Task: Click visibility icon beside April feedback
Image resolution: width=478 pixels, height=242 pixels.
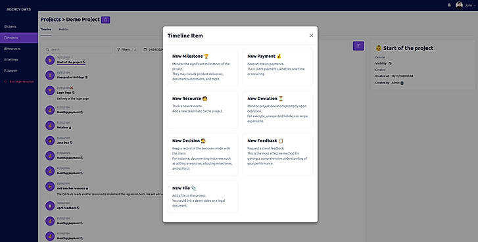Action: (x=78, y=208)
